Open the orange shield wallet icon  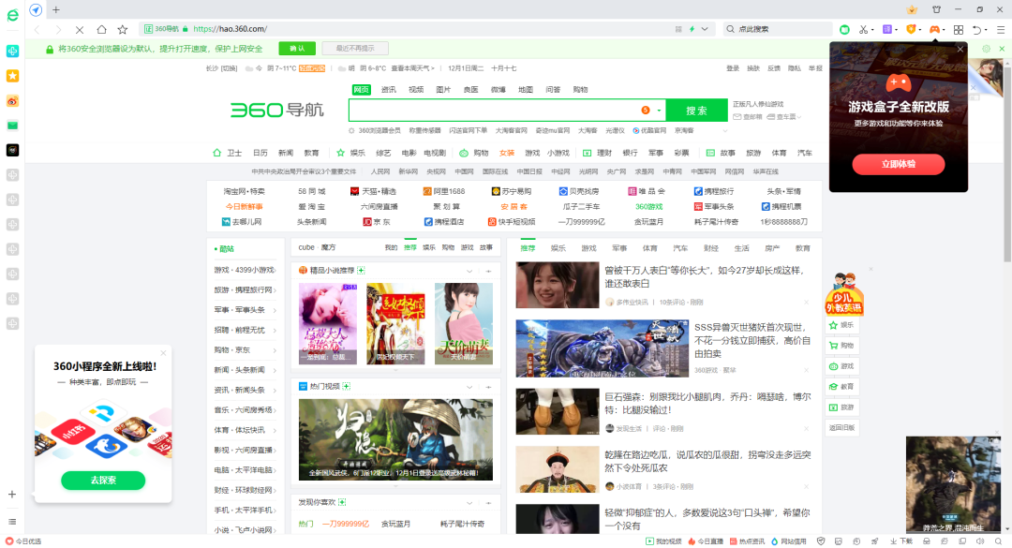[911, 29]
